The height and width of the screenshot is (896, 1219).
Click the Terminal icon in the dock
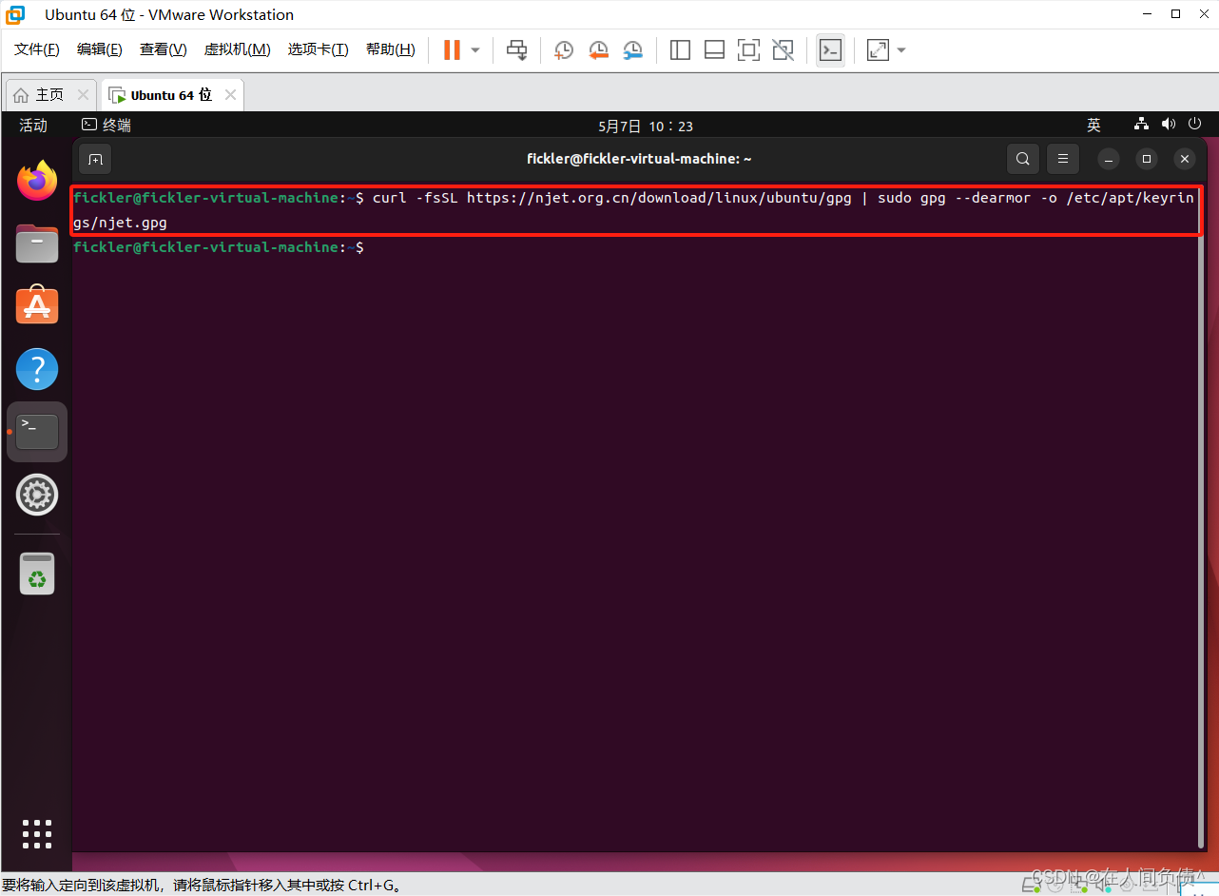(37, 432)
